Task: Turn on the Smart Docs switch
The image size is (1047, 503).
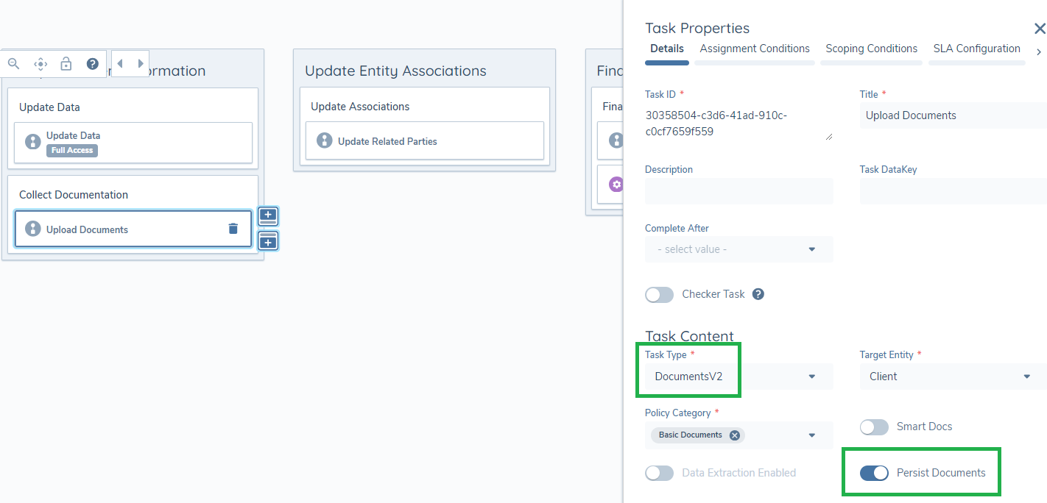Action: click(x=874, y=427)
